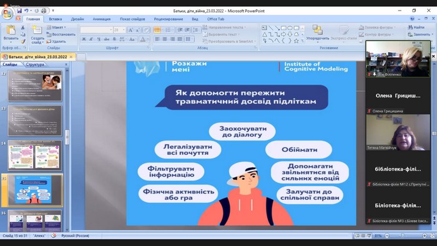Screen dimensions: 437x246
Task: Toggle underline Ч formatting
Action: point(99,39)
